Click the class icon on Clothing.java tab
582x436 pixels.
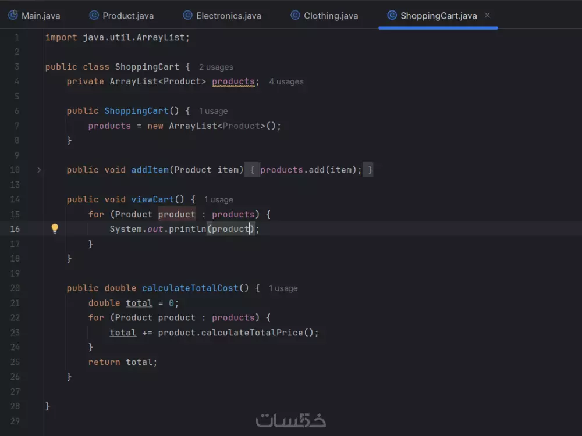coord(295,16)
